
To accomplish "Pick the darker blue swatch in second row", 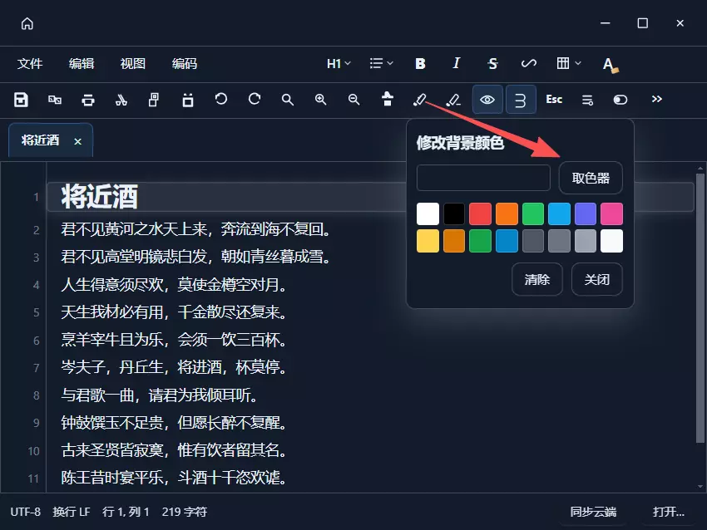I will (507, 241).
